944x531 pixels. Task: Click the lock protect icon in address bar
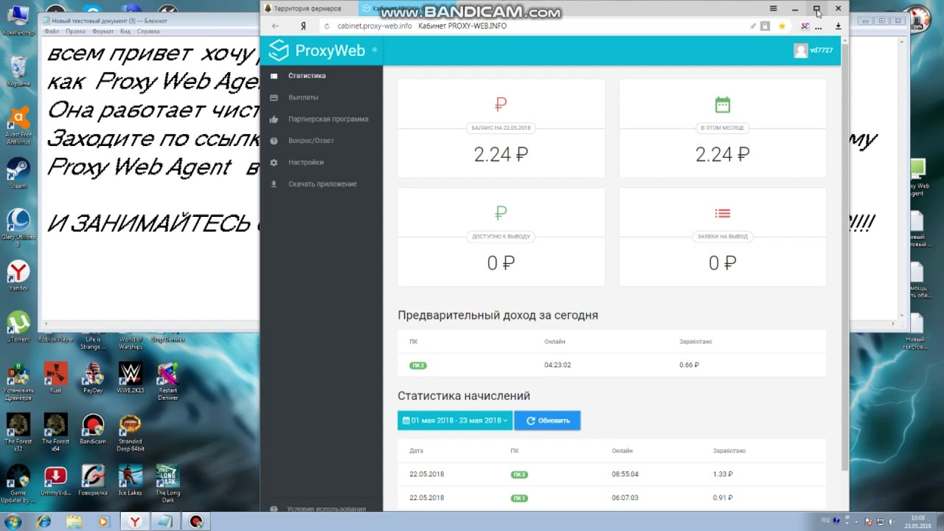coord(765,26)
